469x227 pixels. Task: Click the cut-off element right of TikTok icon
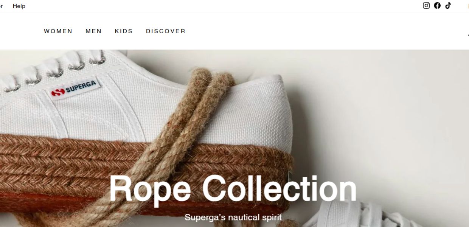coord(468,6)
